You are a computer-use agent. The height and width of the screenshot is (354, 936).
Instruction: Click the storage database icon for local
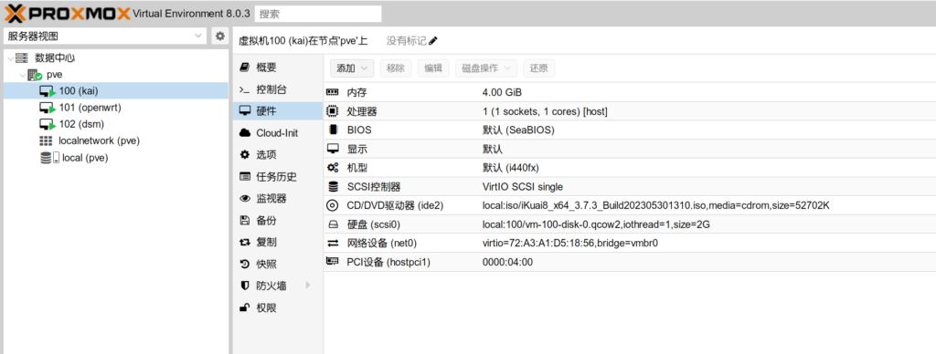coord(46,158)
